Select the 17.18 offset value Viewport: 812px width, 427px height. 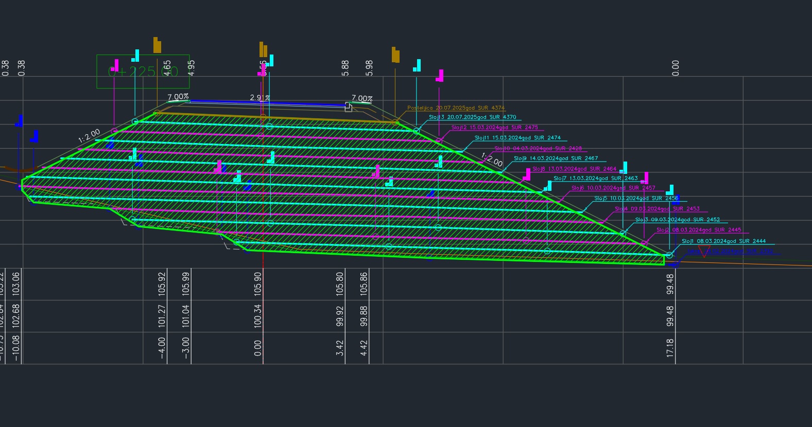tap(670, 348)
